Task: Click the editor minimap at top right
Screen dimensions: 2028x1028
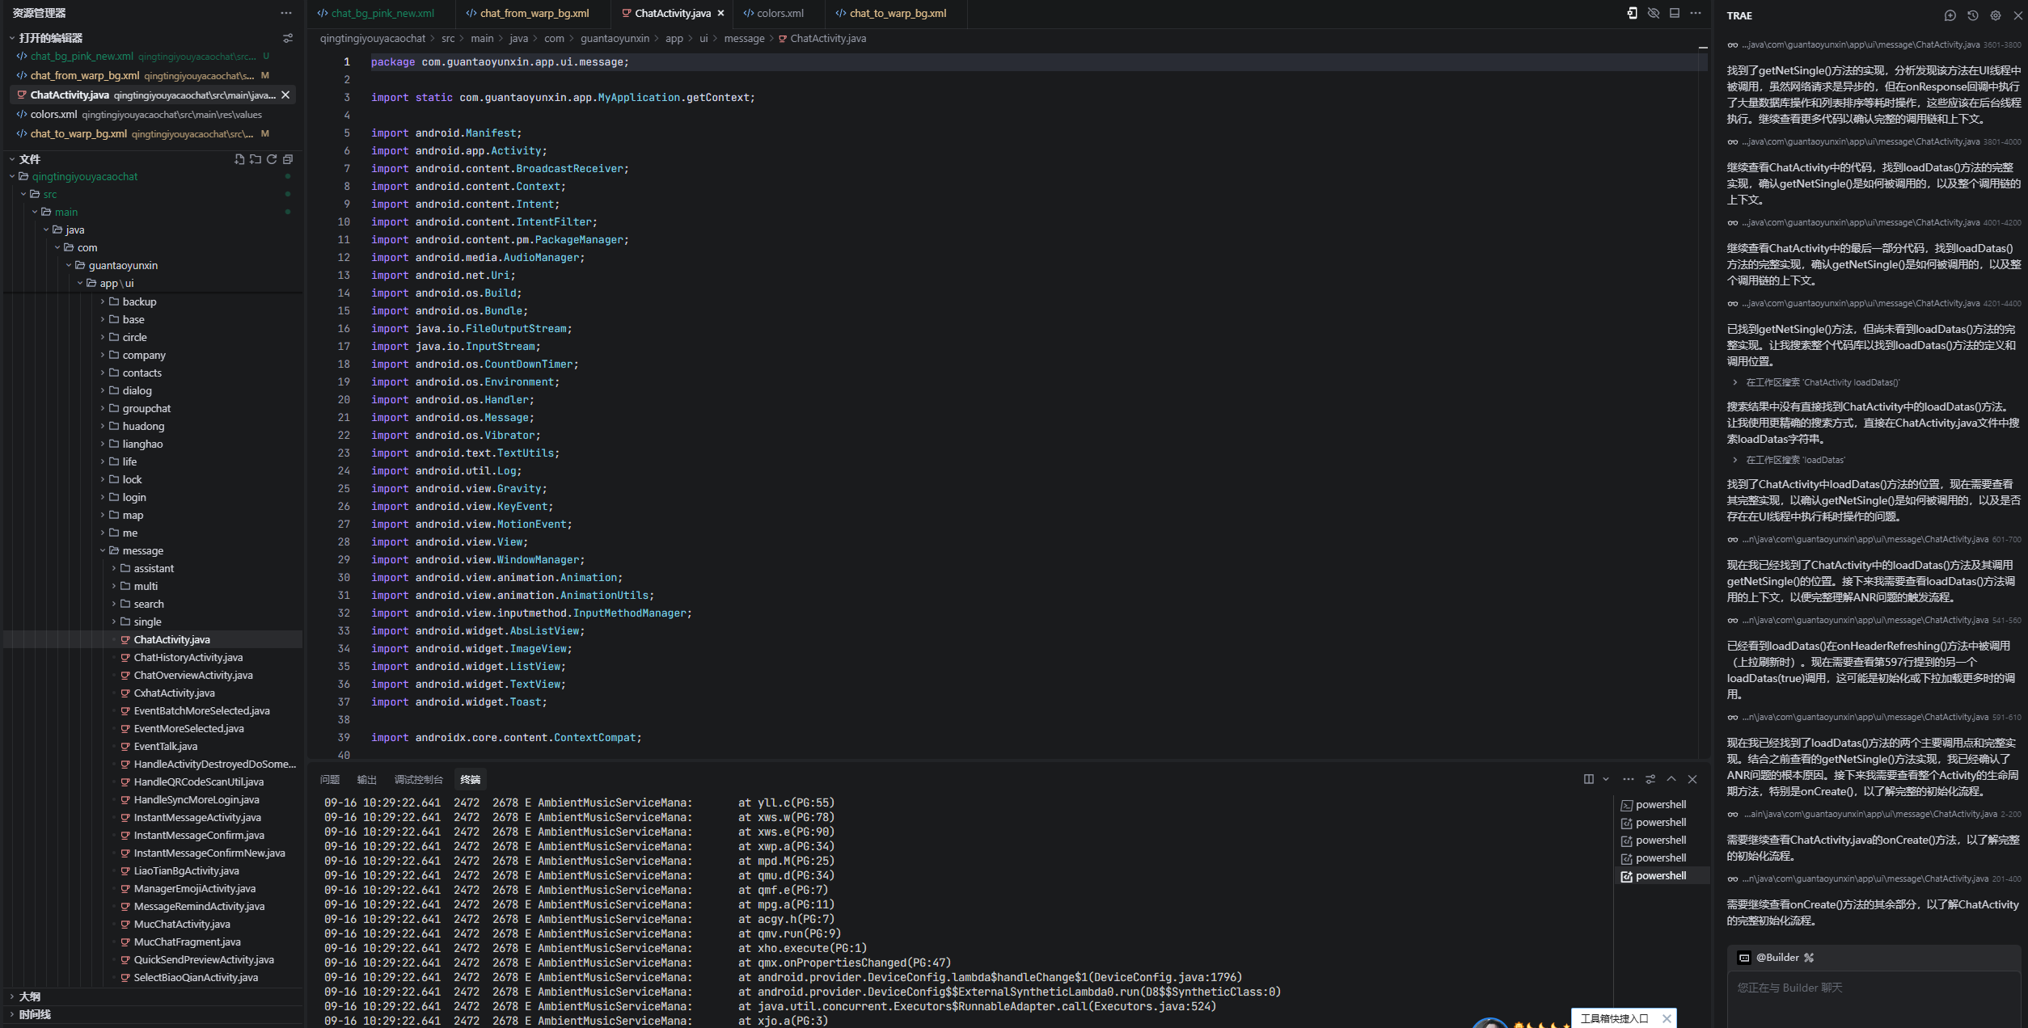Action: (x=1702, y=49)
